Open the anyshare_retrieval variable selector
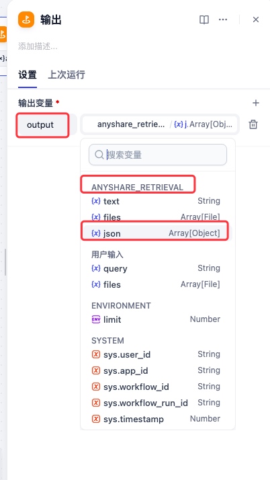The image size is (270, 480). tap(160, 124)
